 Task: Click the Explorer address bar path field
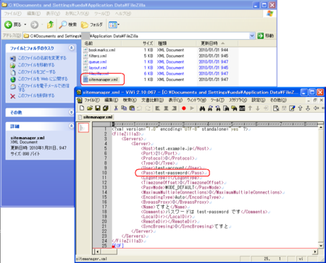[x=139, y=36]
